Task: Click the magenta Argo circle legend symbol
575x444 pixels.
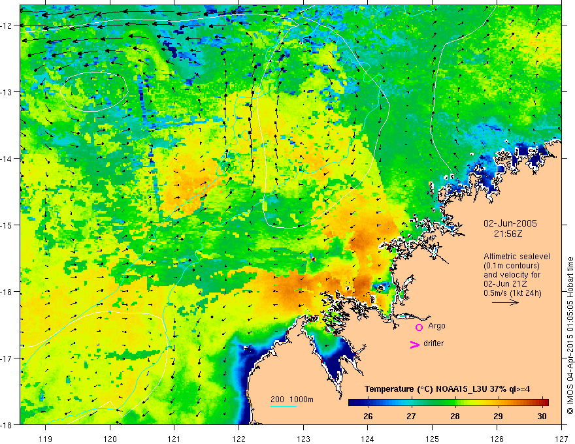Action: tap(419, 327)
